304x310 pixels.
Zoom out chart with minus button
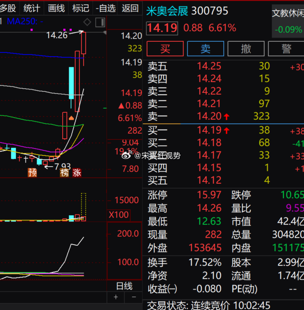134,297
